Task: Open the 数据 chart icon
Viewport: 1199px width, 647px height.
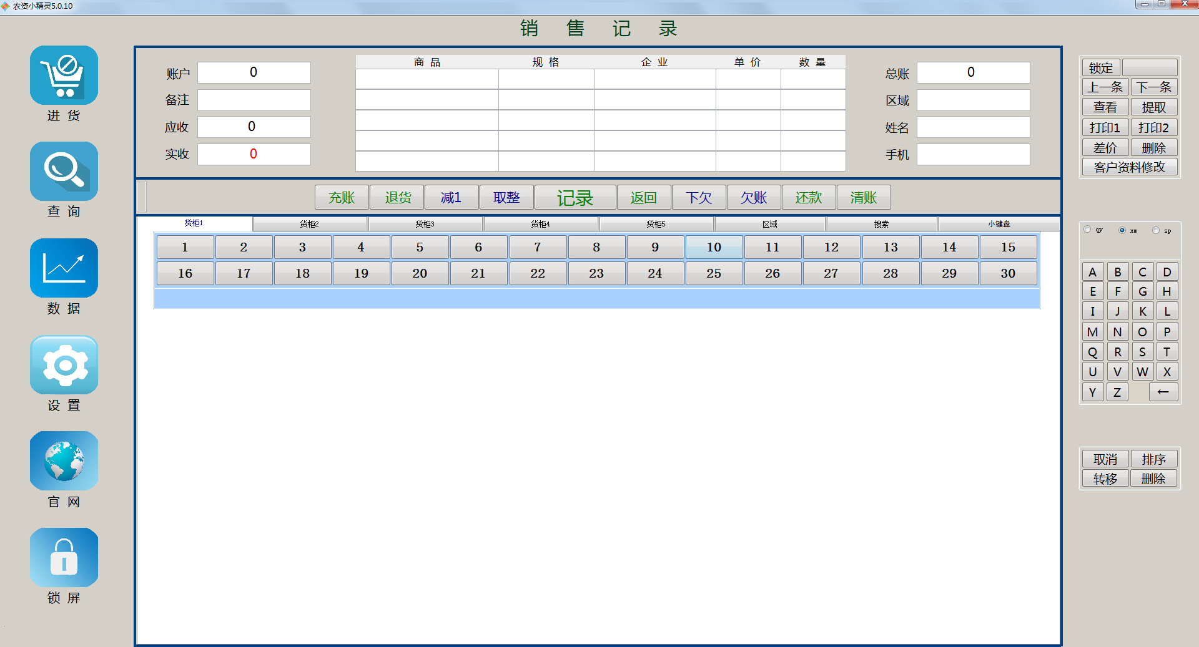Action: point(64,268)
